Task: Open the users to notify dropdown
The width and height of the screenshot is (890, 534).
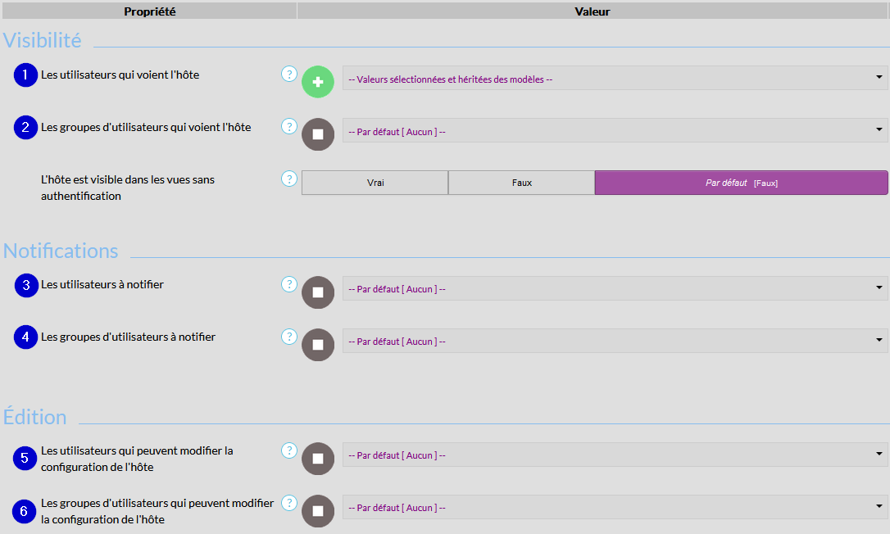Action: coord(615,289)
